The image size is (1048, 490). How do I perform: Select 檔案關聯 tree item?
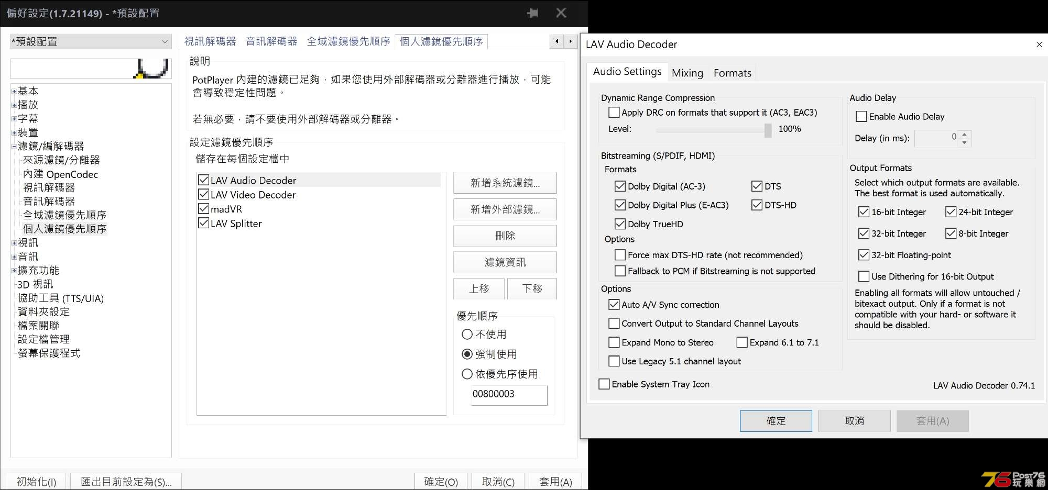coord(38,326)
